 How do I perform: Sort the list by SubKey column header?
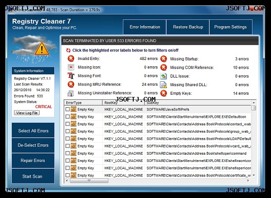(x=198, y=103)
